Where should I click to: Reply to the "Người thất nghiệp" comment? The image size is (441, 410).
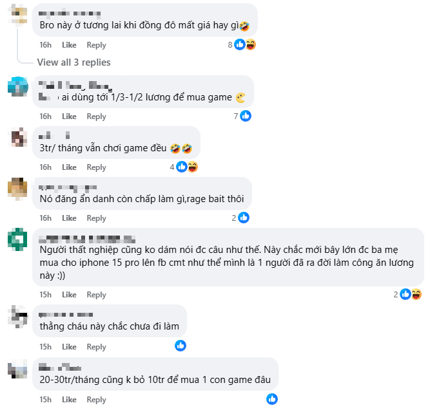click(96, 295)
